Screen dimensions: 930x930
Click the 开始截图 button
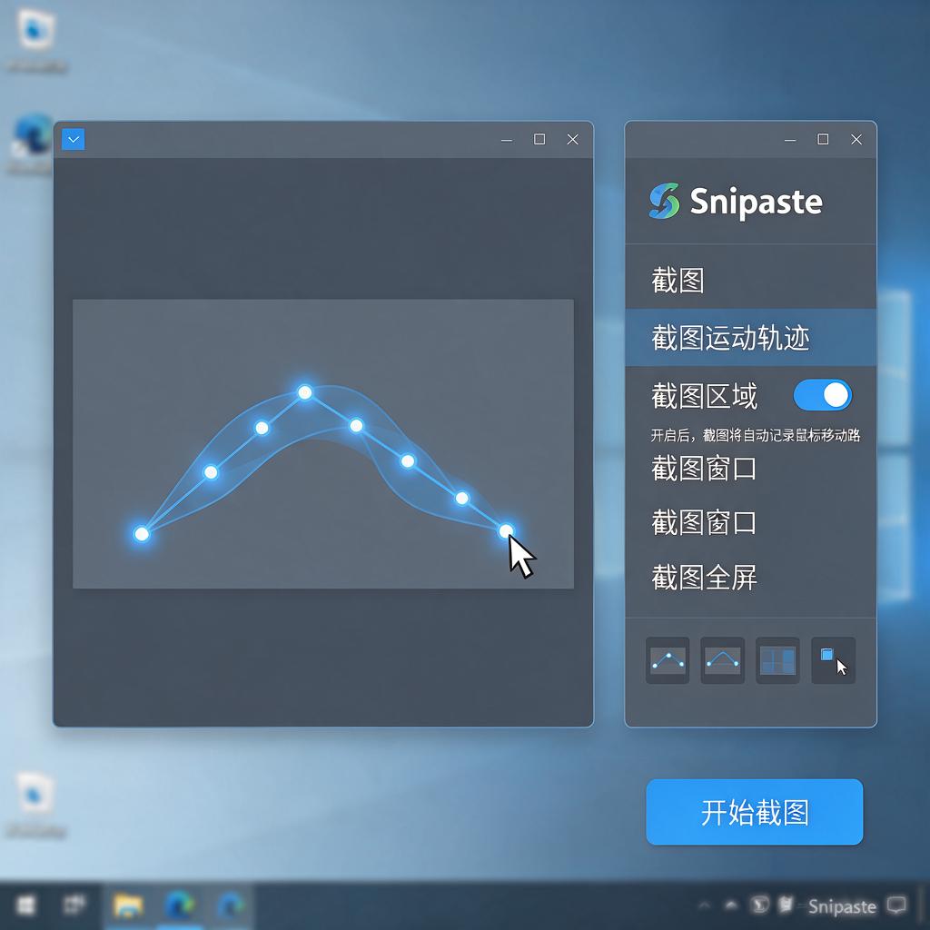[755, 812]
